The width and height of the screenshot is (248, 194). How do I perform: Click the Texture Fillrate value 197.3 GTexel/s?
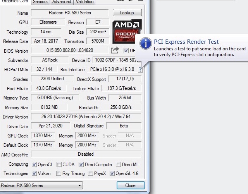point(121,88)
